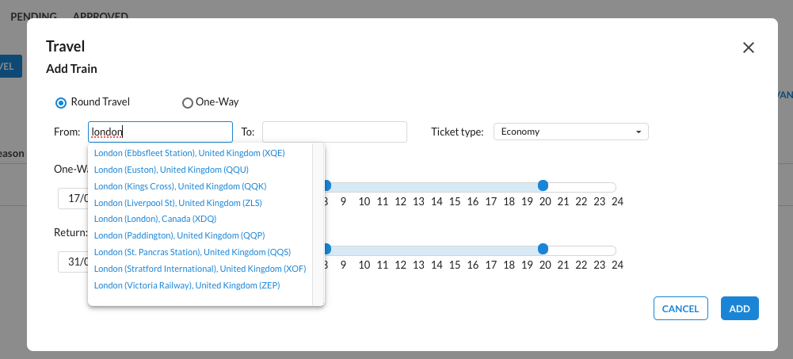Click the suggestion list scrollbar

pyautogui.click(x=318, y=224)
